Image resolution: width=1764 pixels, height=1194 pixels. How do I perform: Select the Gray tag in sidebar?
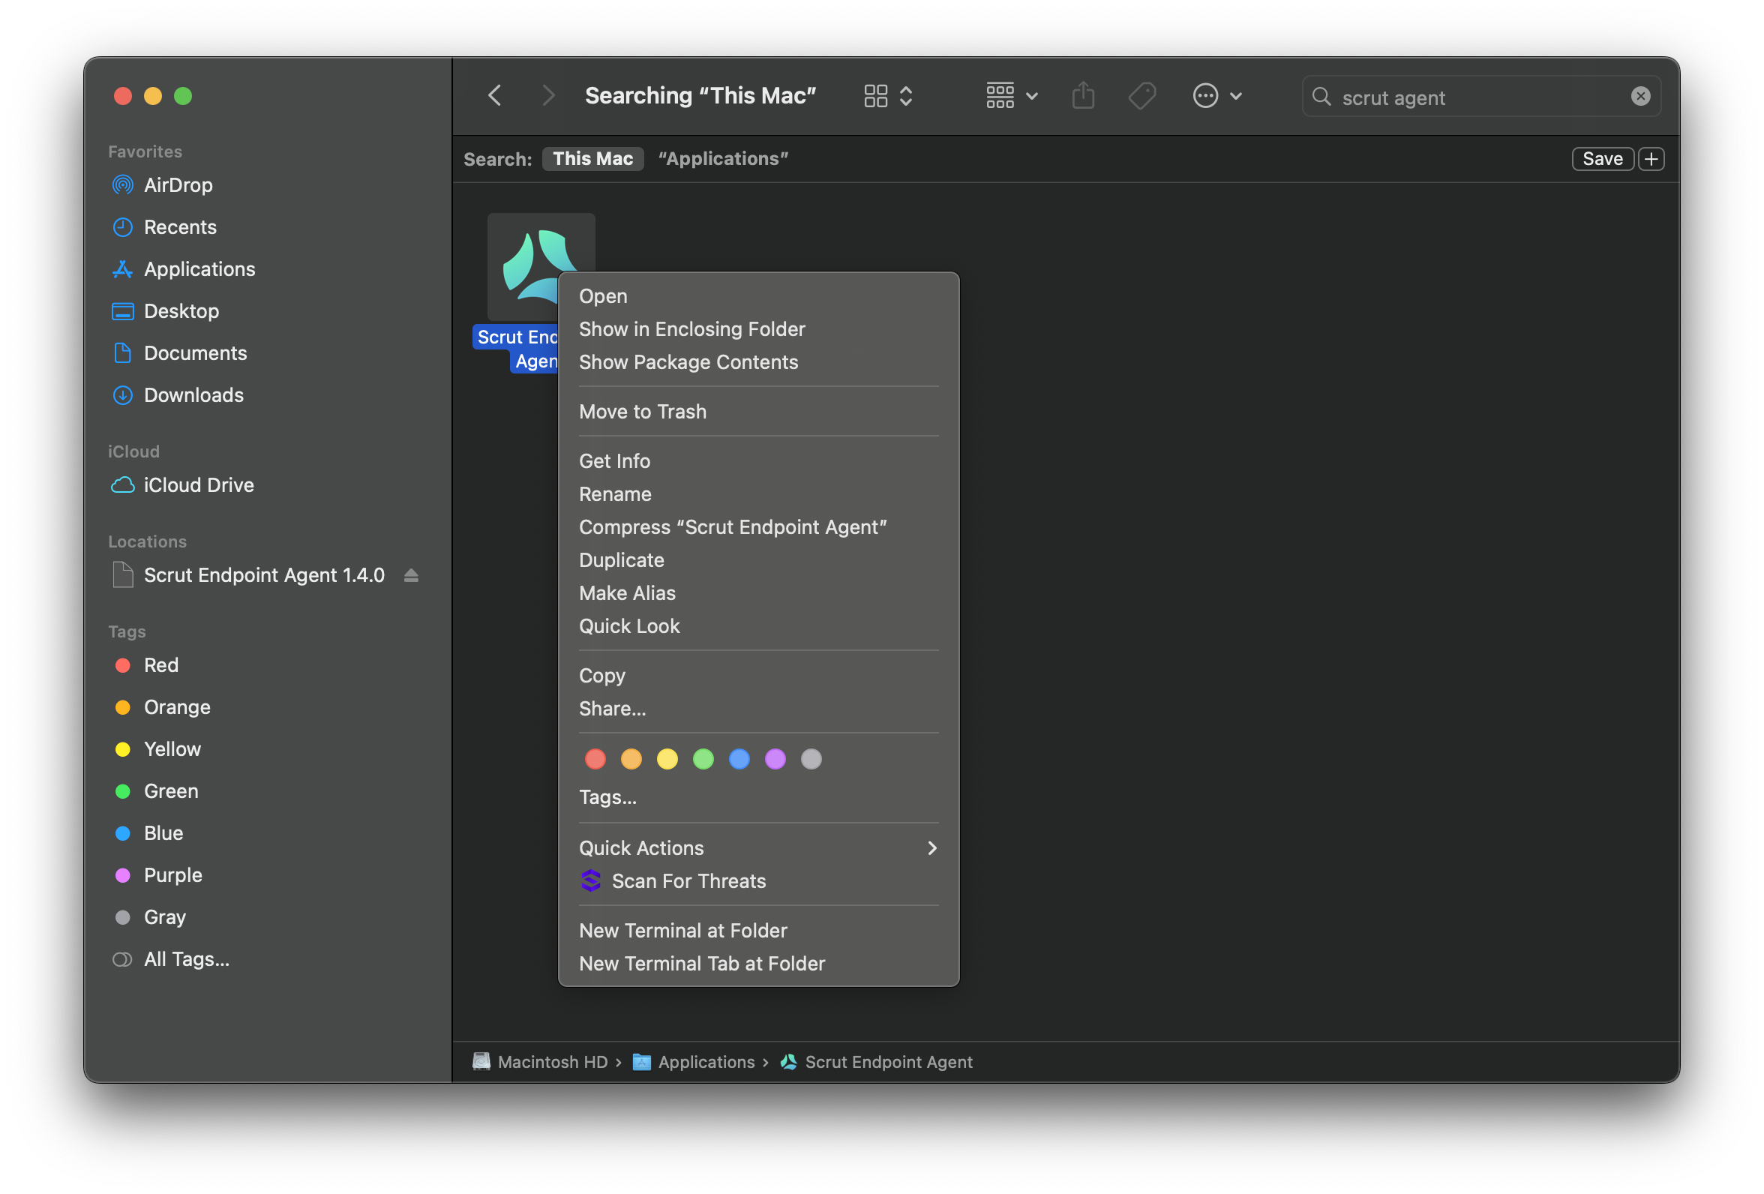(x=149, y=917)
